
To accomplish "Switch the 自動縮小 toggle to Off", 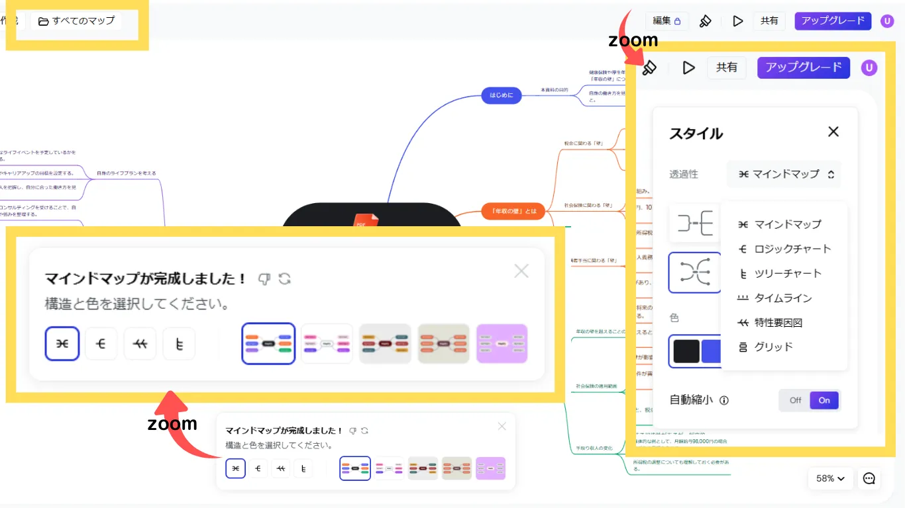I will click(x=794, y=400).
